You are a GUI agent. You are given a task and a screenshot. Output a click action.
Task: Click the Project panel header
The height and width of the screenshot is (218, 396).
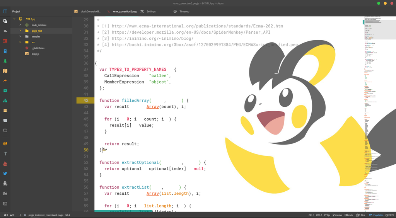click(16, 12)
